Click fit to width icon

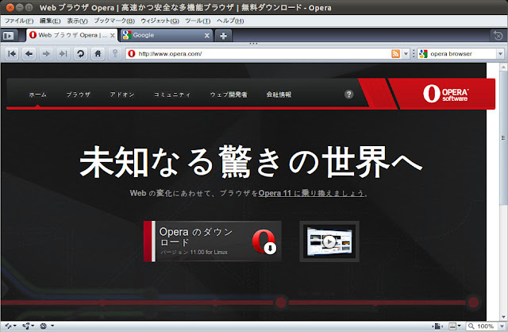[437, 326]
